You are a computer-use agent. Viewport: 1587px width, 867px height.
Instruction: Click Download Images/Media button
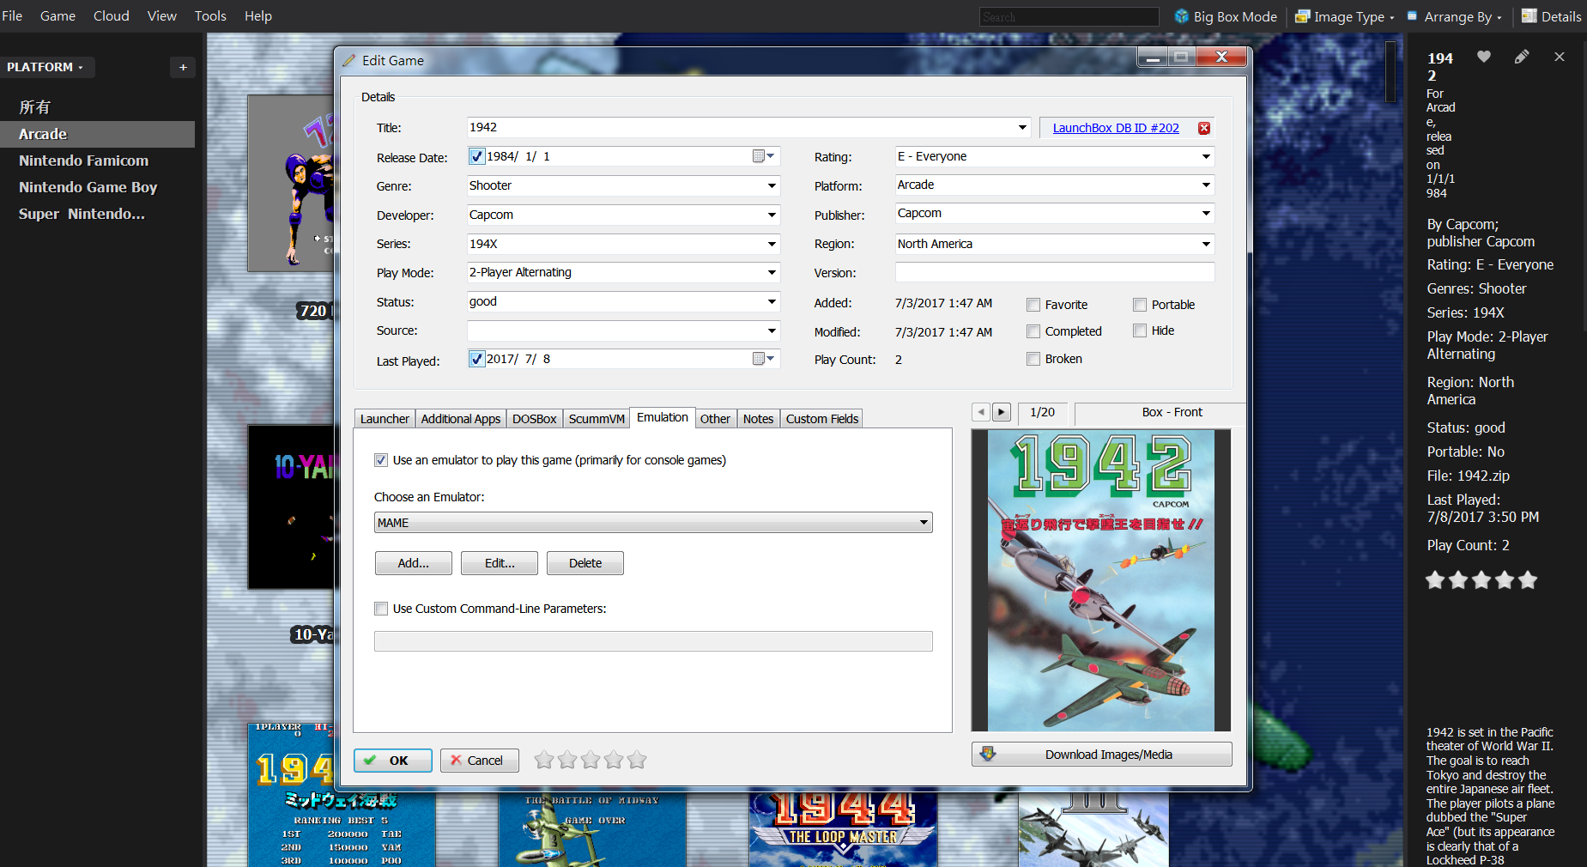(x=1102, y=754)
